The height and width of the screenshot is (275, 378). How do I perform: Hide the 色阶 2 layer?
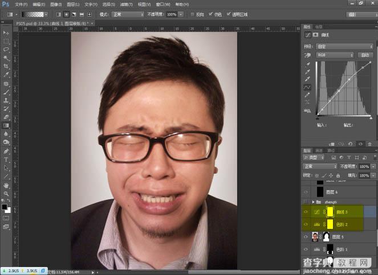(x=306, y=224)
